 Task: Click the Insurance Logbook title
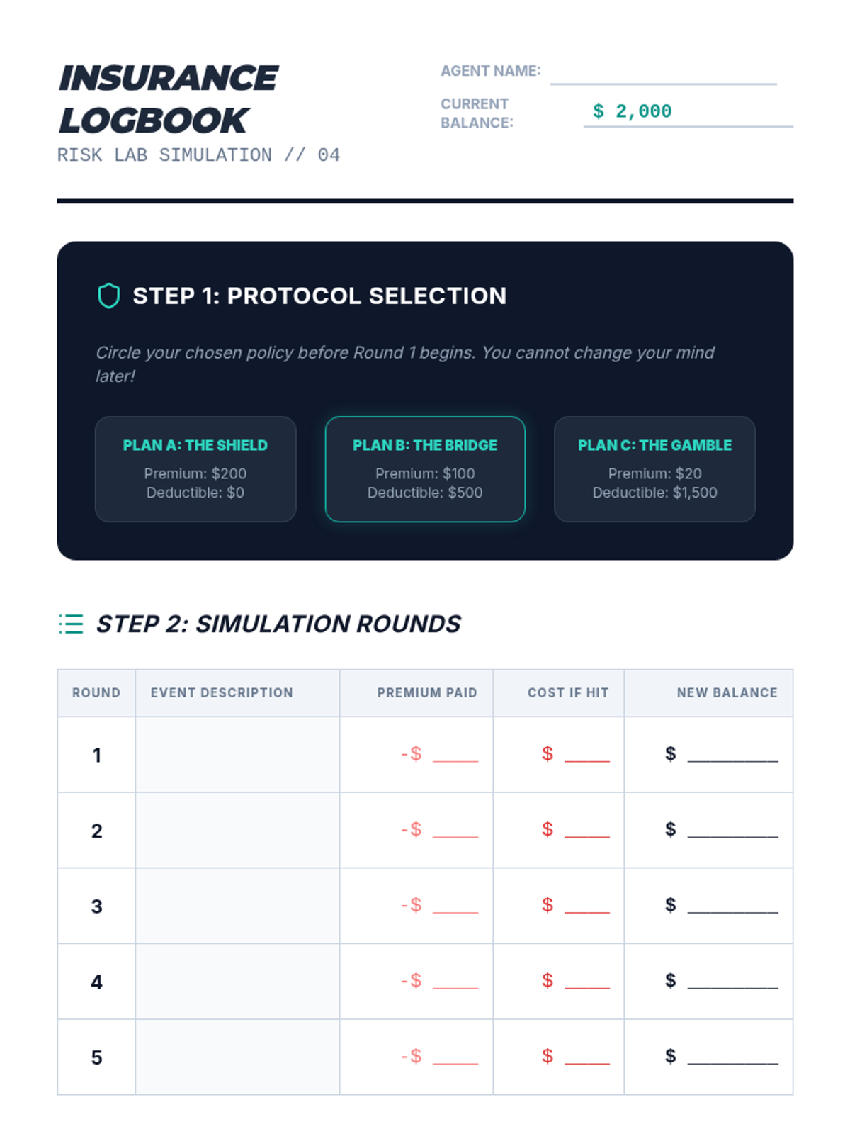pyautogui.click(x=169, y=99)
